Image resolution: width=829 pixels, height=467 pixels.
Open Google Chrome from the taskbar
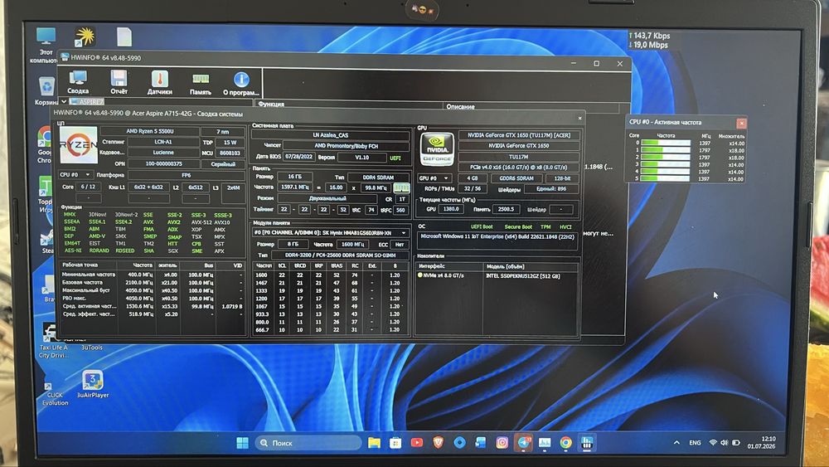pyautogui.click(x=565, y=443)
